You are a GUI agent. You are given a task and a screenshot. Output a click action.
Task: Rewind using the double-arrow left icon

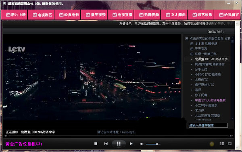[6, 136]
